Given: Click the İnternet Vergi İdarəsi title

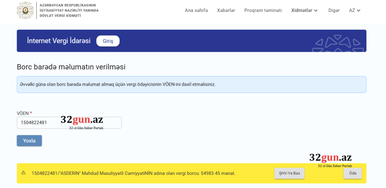Looking at the screenshot, I should pos(59,41).
